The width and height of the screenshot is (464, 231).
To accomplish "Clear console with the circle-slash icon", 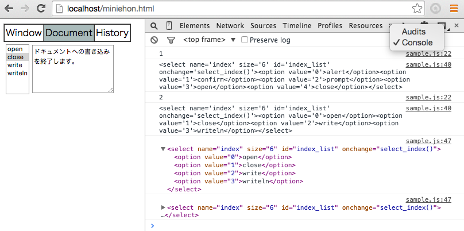I will coord(154,40).
